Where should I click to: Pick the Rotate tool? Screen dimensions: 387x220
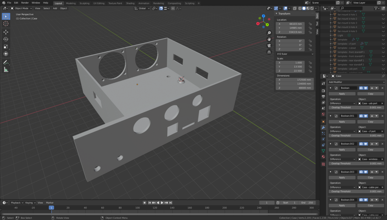pyautogui.click(x=6, y=39)
